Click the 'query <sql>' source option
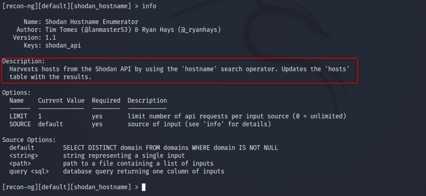 (29, 171)
